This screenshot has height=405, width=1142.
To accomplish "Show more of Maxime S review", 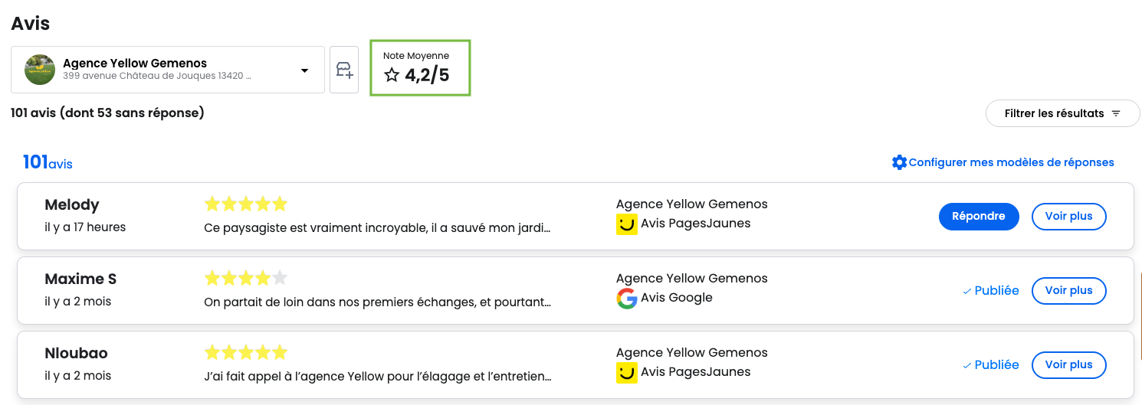I will tap(1068, 291).
